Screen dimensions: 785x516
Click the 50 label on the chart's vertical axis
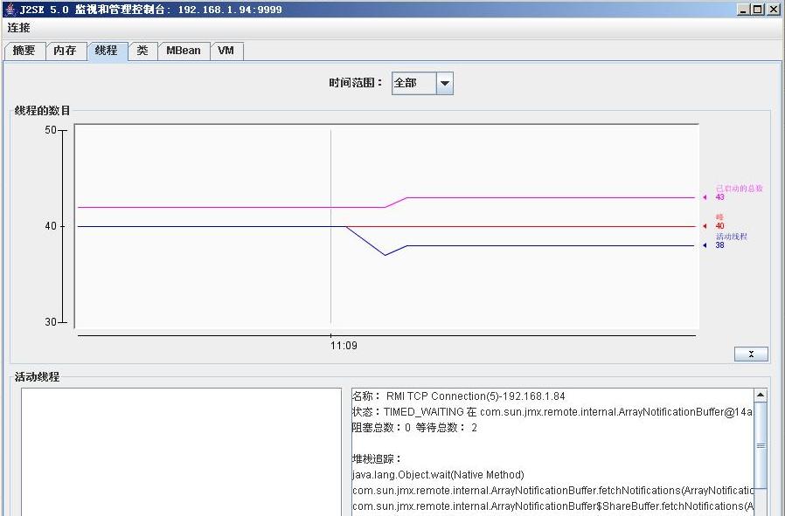click(51, 130)
